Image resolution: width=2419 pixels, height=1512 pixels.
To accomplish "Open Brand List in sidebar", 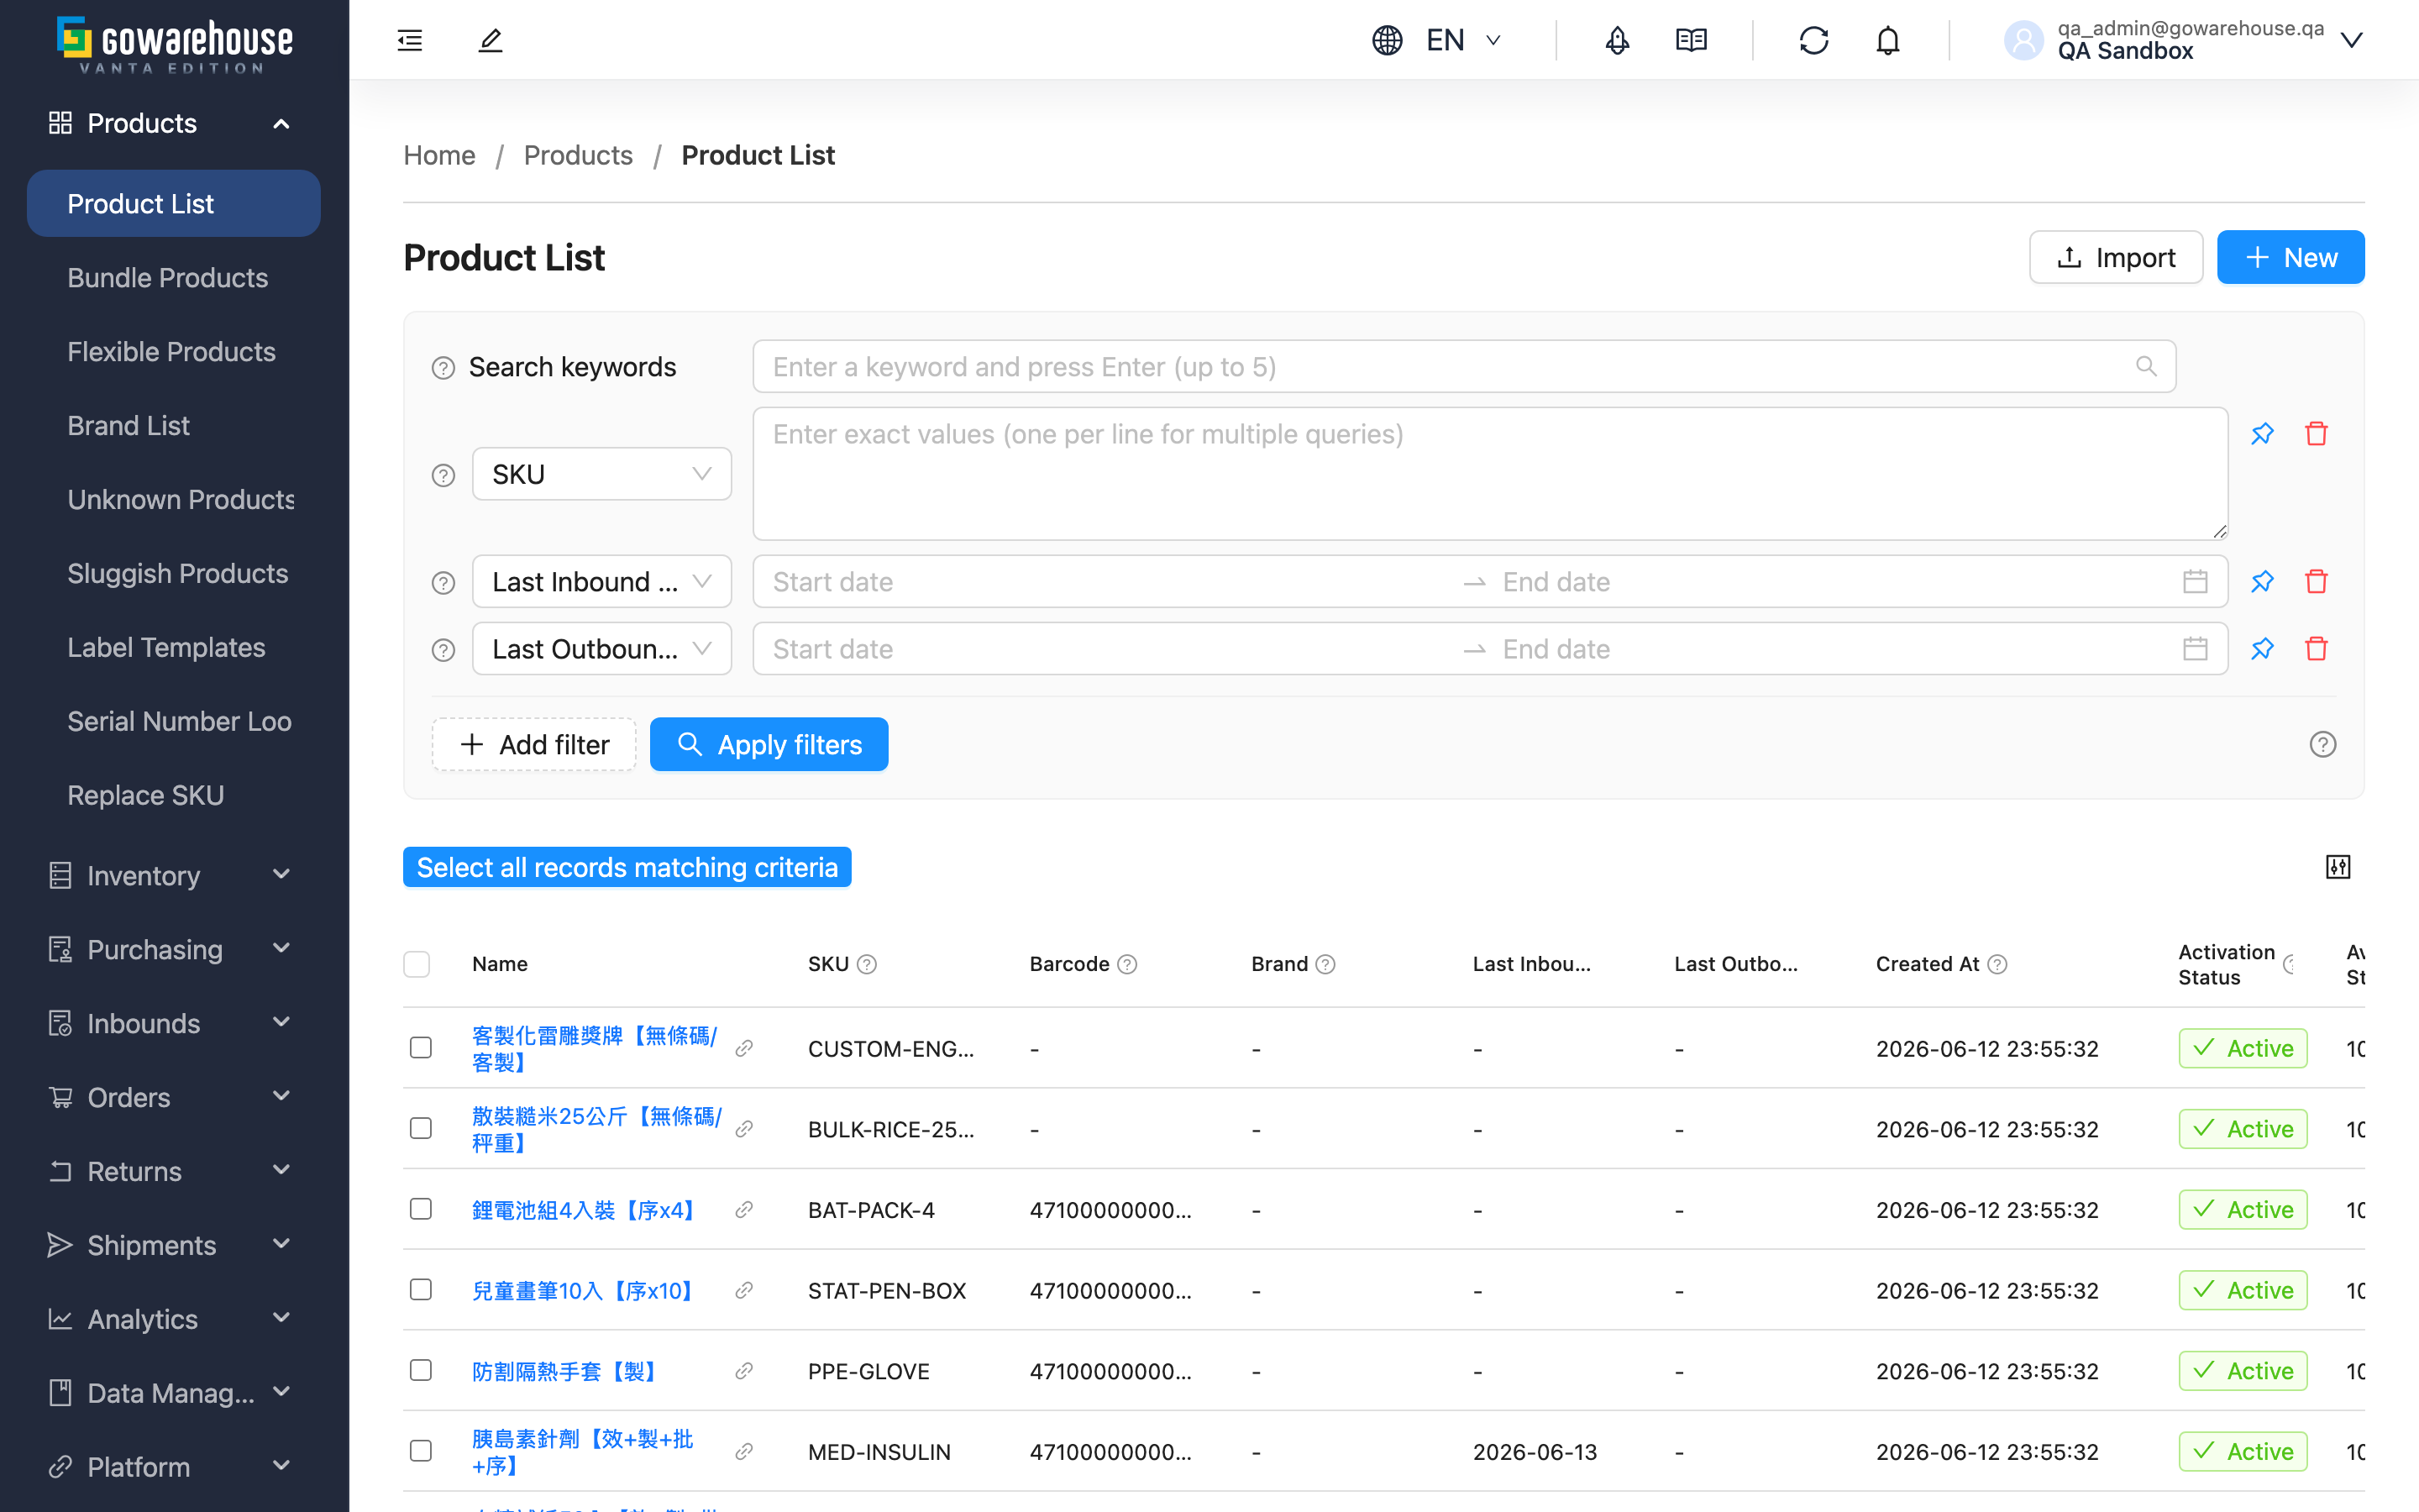I will tap(128, 425).
